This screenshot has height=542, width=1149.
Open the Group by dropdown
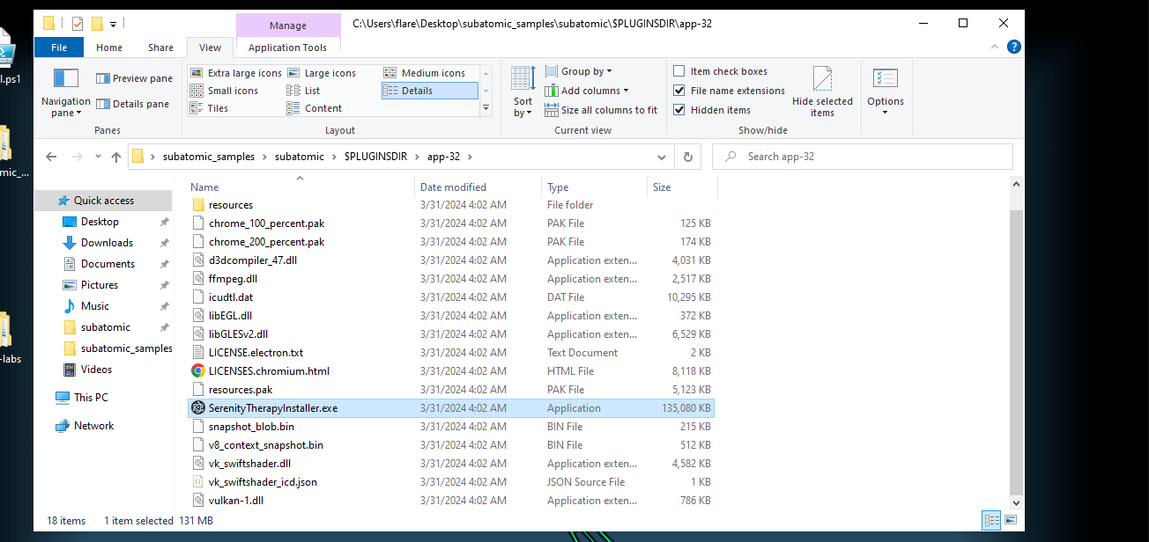tap(578, 71)
